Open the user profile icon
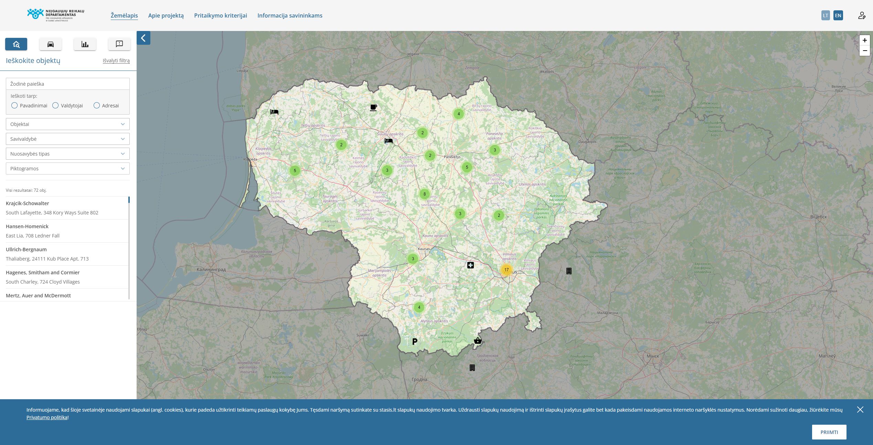The width and height of the screenshot is (873, 445). coord(861,15)
